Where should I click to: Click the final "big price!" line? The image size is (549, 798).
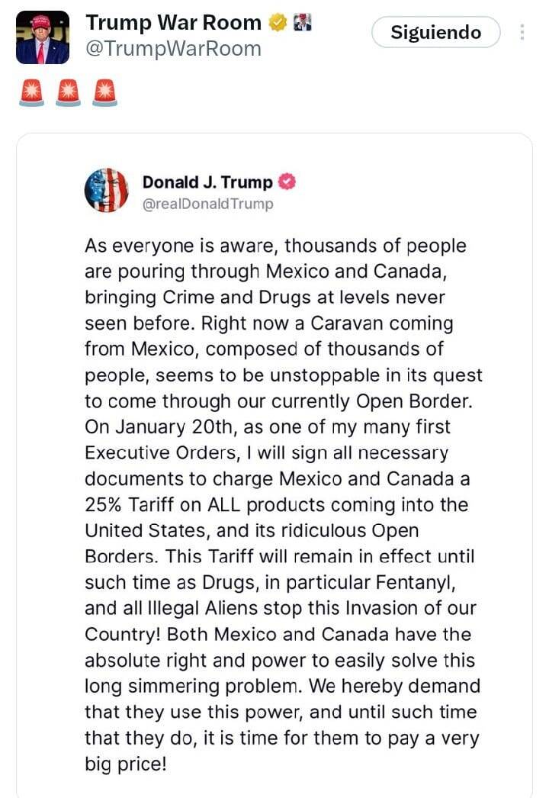click(x=125, y=764)
